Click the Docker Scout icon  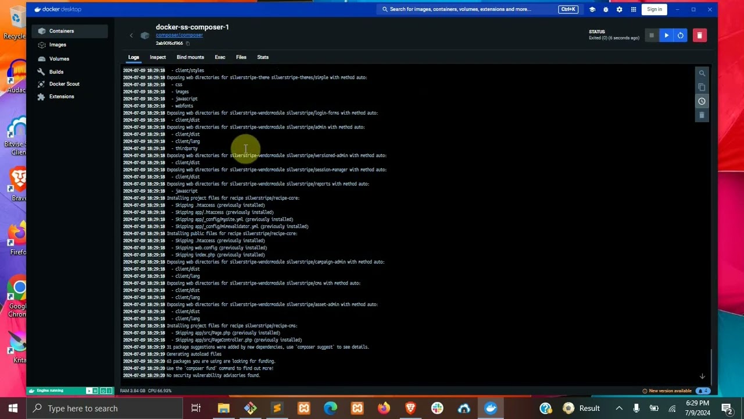click(41, 84)
